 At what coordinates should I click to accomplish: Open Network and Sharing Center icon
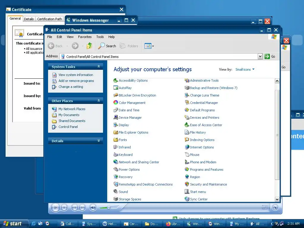pos(116,162)
